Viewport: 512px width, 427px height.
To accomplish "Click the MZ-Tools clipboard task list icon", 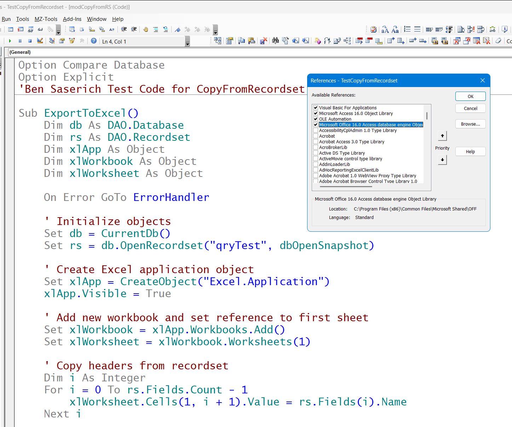I will 374,29.
